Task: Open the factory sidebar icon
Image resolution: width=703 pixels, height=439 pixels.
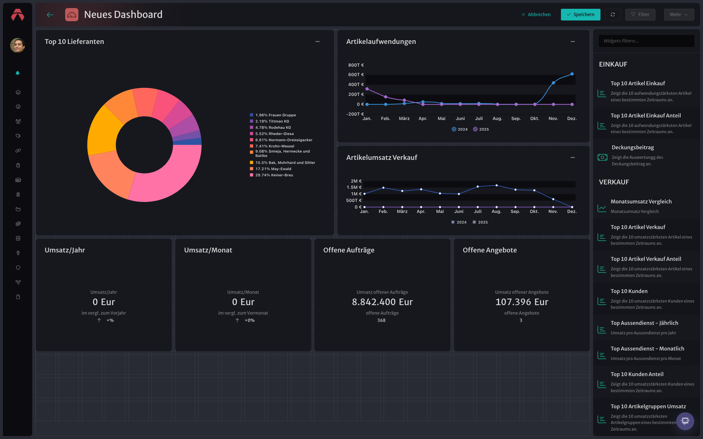Action: (x=18, y=209)
